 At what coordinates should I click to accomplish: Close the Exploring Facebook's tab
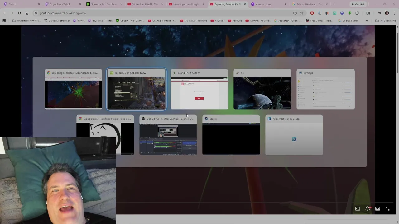pos(245,4)
